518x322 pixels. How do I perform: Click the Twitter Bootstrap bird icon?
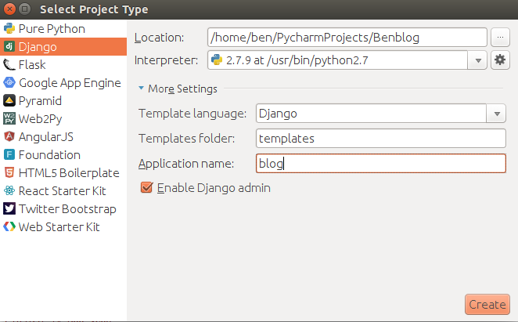[9, 208]
